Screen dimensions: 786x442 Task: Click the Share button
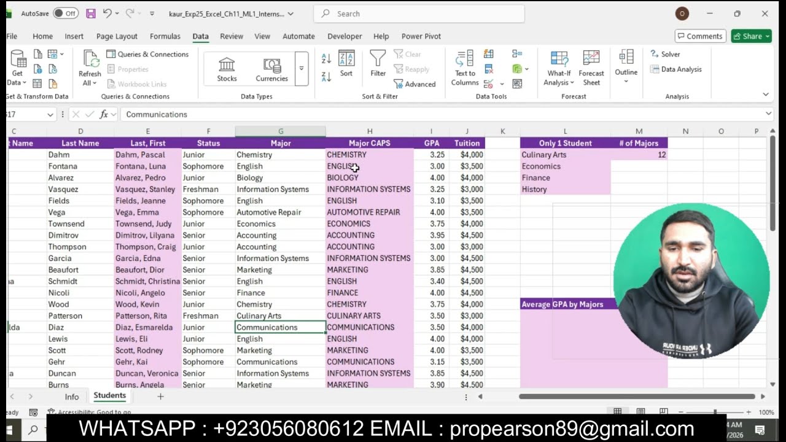click(x=751, y=36)
